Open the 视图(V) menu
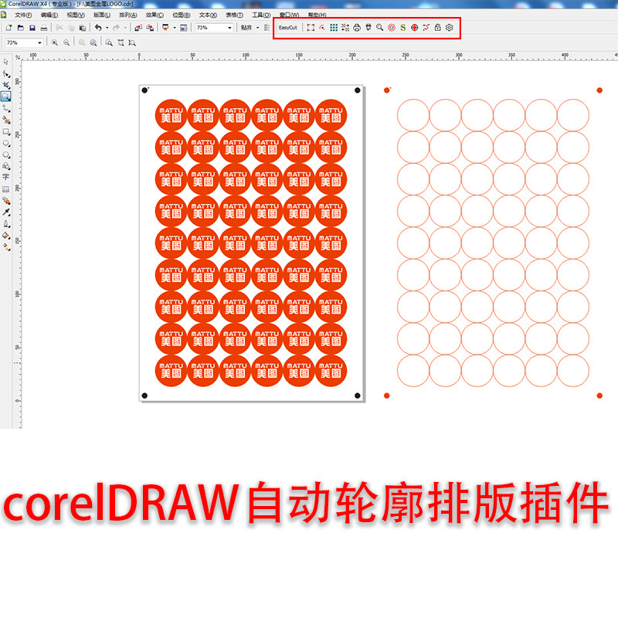 coord(75,15)
